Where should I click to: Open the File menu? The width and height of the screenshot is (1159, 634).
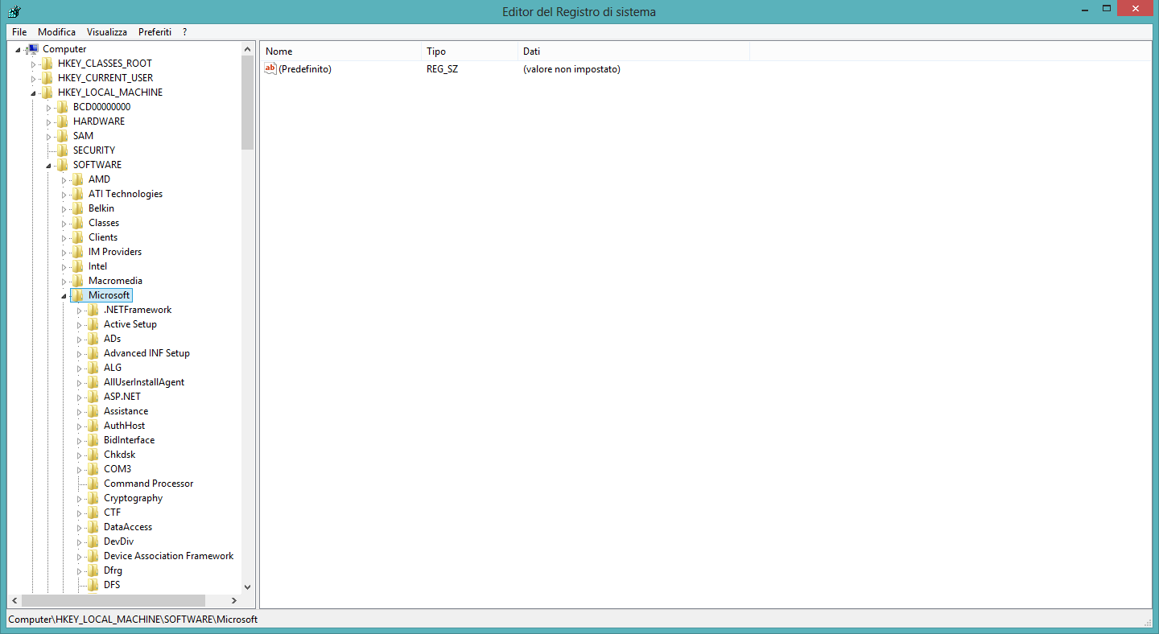coord(19,32)
